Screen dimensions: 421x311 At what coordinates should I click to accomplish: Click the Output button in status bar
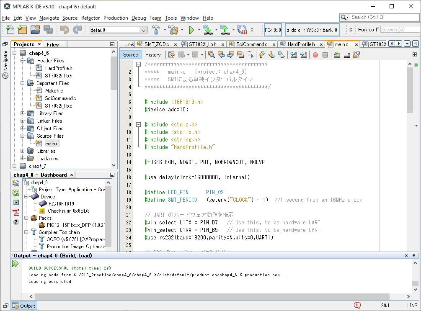coord(24,306)
